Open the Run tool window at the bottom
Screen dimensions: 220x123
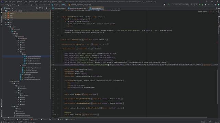click(19, 120)
